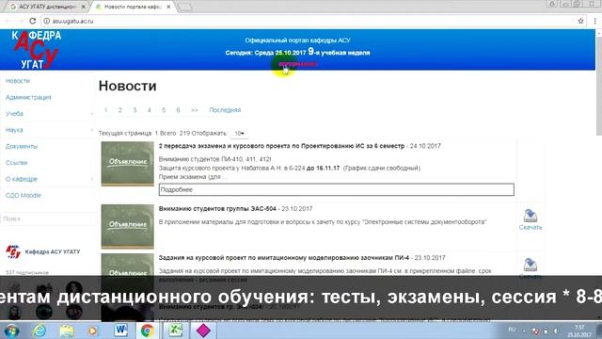Click the site info icon in address bar
602x339 pixels.
(x=46, y=21)
